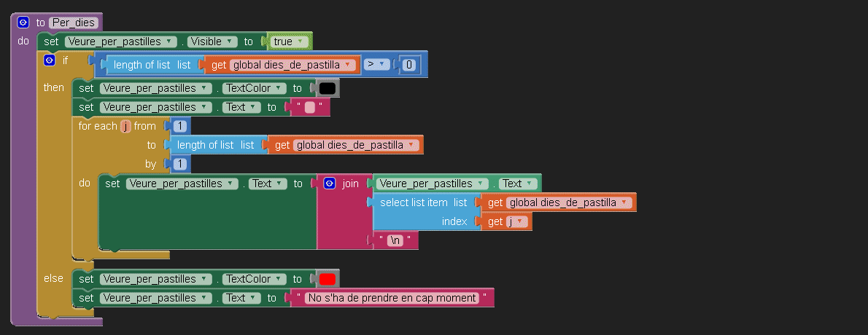Open the greater-than comparison operator dropdown

376,65
